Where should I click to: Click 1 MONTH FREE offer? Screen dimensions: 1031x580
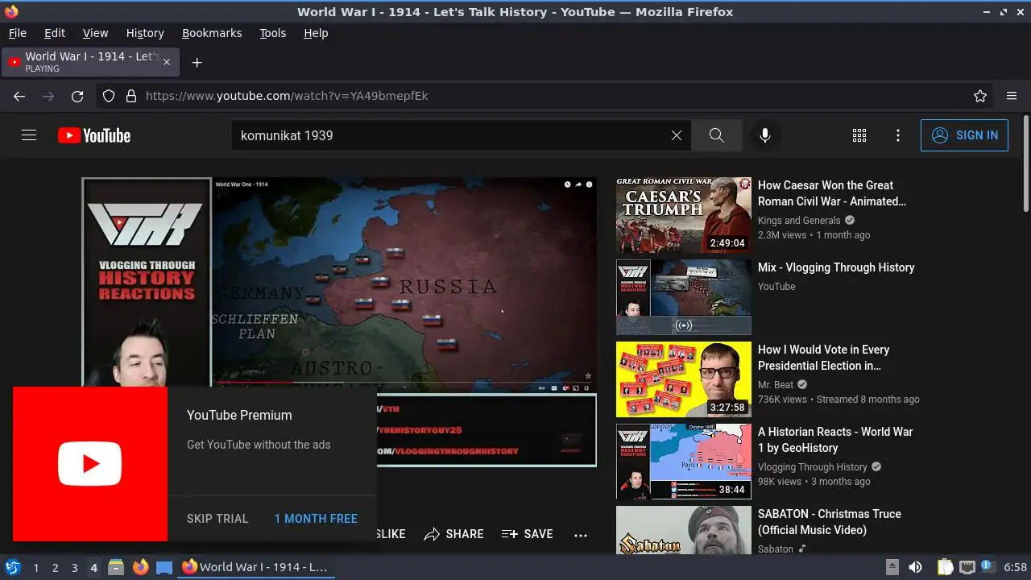tap(316, 519)
